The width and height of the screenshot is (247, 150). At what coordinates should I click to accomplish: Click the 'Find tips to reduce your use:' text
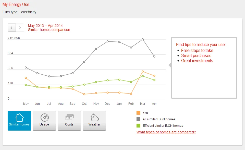(201, 45)
